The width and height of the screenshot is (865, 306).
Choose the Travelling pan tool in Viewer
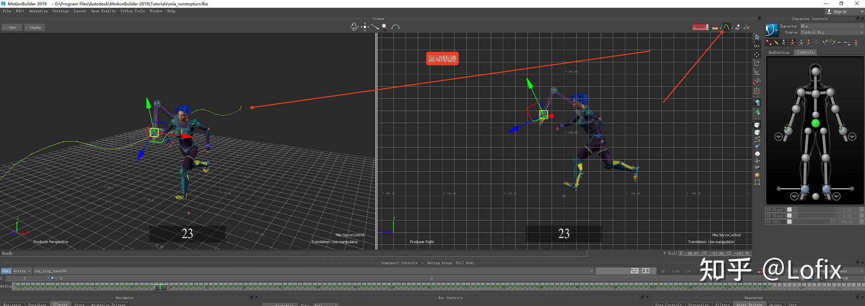365,27
